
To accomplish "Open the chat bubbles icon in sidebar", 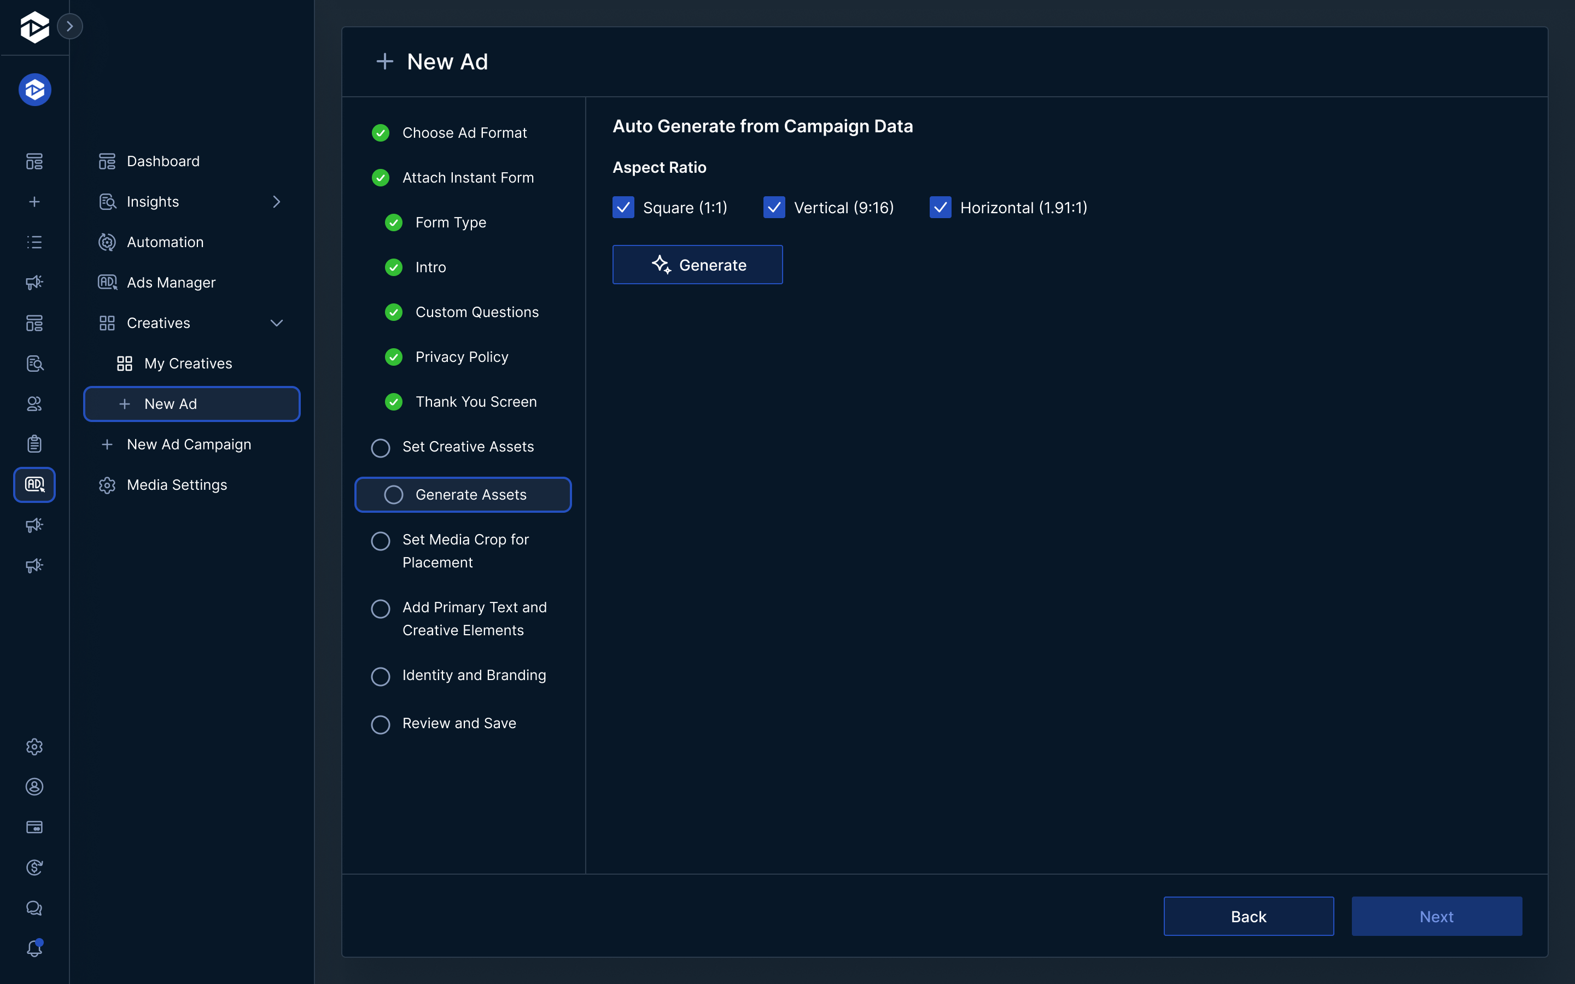I will coord(34,908).
